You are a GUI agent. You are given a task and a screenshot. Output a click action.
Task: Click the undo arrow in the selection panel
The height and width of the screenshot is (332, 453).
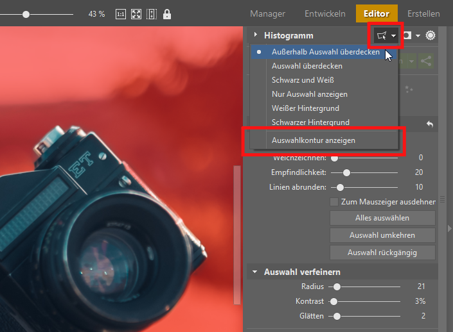(430, 124)
